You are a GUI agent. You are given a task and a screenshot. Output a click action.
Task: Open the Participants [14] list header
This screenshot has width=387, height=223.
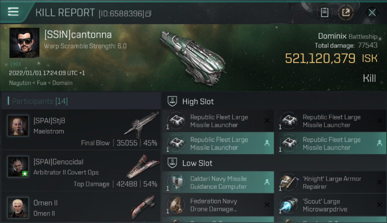(x=40, y=101)
